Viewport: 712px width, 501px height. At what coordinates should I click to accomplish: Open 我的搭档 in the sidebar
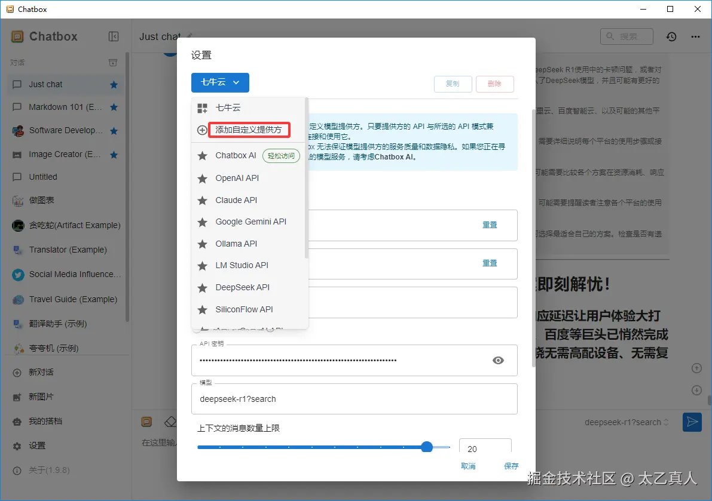66,421
